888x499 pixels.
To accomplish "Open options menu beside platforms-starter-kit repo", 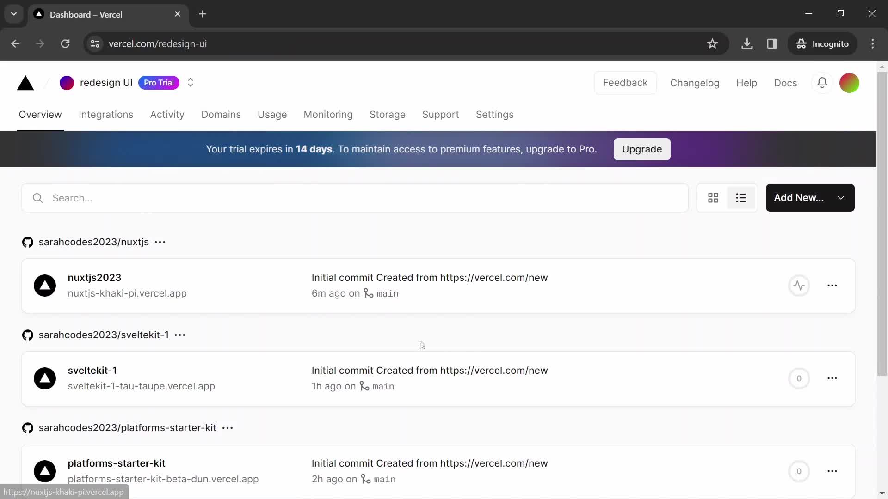I will [x=228, y=428].
